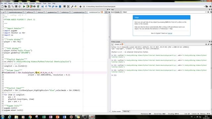The width and height of the screenshot is (212, 119).
Task: Open the View menu
Action: tap(49, 3)
